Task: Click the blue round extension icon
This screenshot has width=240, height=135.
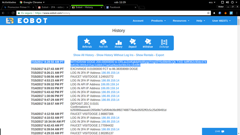Action: click(220, 13)
